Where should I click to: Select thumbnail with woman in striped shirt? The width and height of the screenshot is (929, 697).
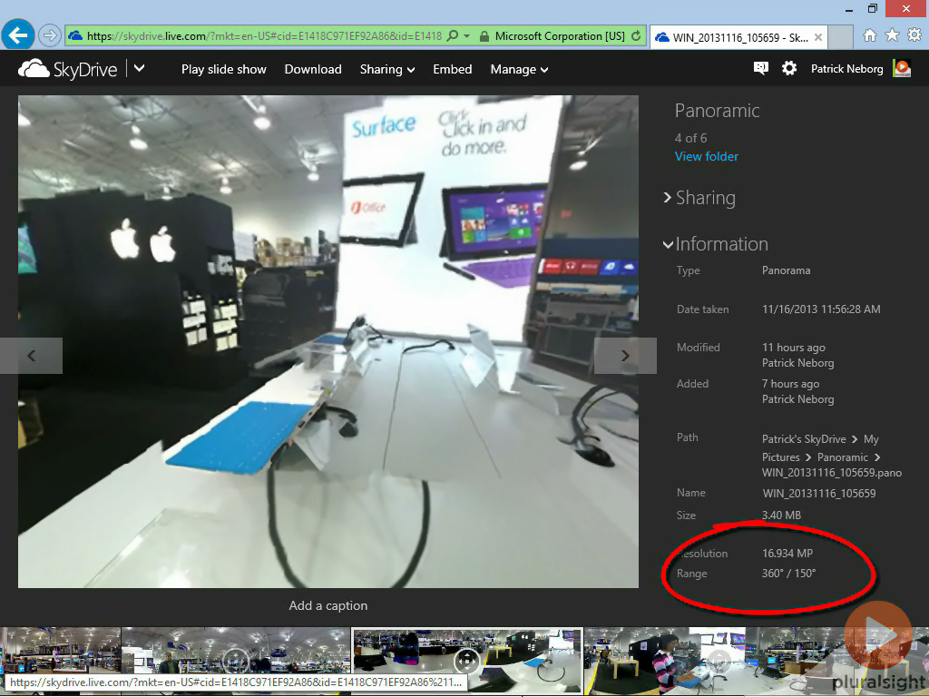click(x=699, y=662)
